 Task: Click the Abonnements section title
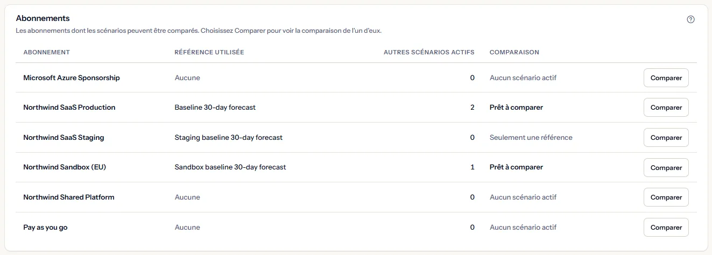pyautogui.click(x=43, y=18)
